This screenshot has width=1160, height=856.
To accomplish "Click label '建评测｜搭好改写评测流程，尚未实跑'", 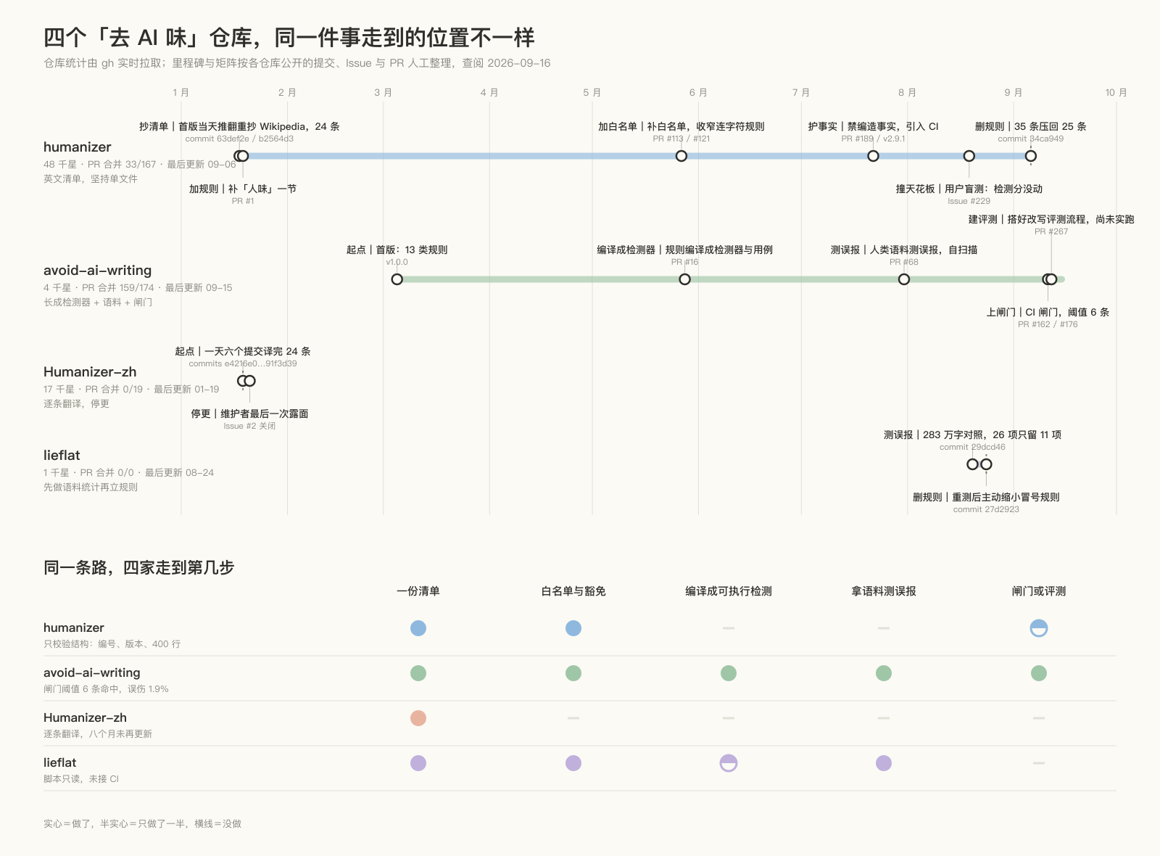I will click(x=1051, y=219).
